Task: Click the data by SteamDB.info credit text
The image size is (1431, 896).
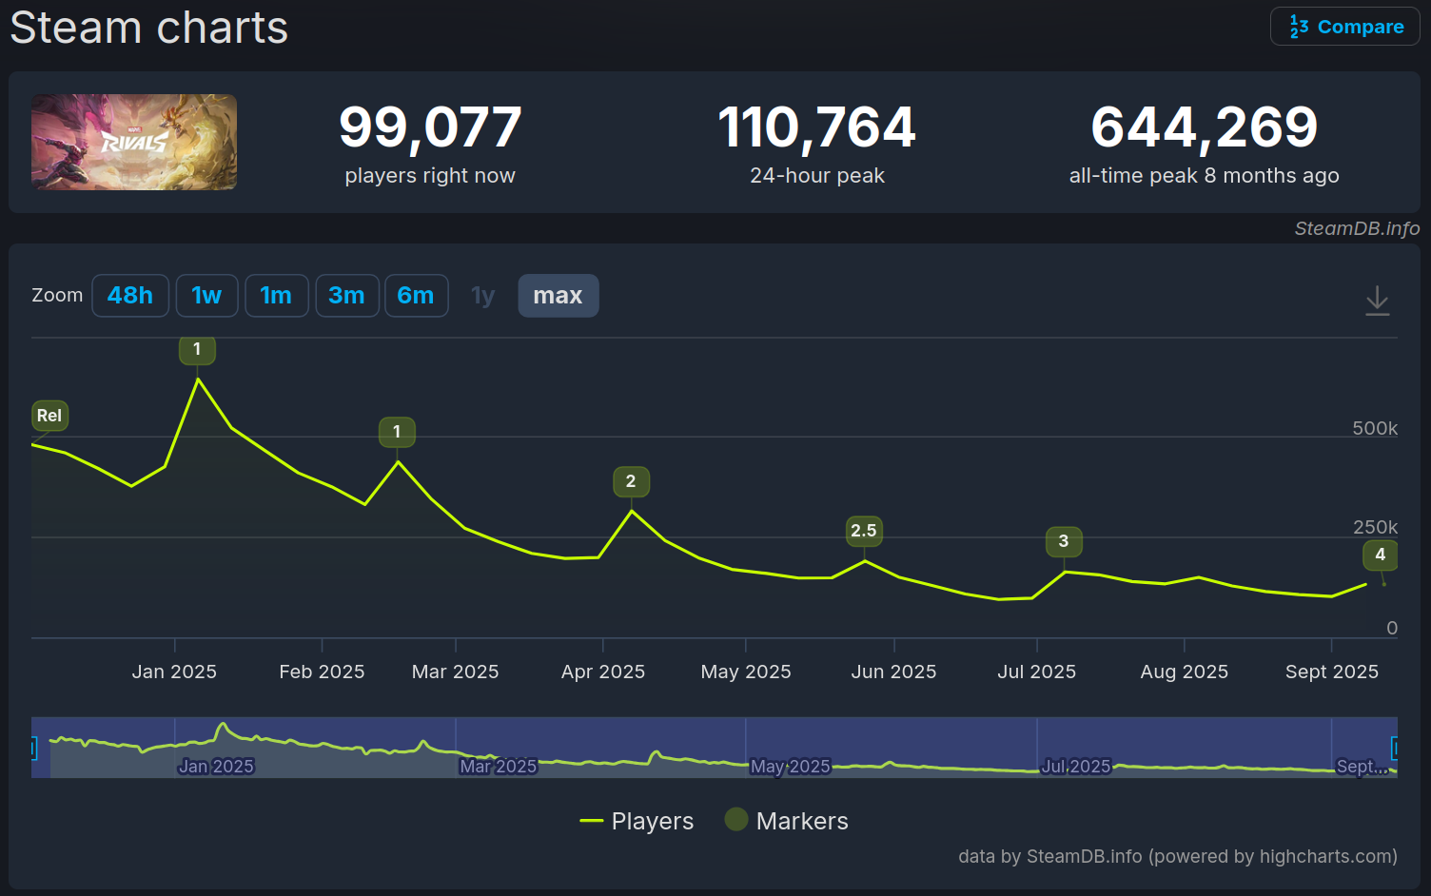Action: tap(1178, 856)
